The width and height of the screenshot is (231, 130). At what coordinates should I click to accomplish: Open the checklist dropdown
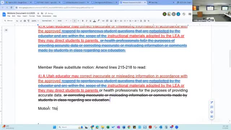coord(126,21)
